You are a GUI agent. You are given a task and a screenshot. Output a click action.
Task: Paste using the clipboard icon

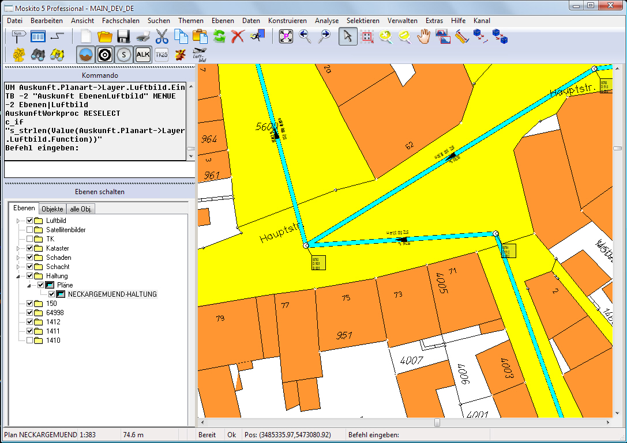[x=200, y=37]
